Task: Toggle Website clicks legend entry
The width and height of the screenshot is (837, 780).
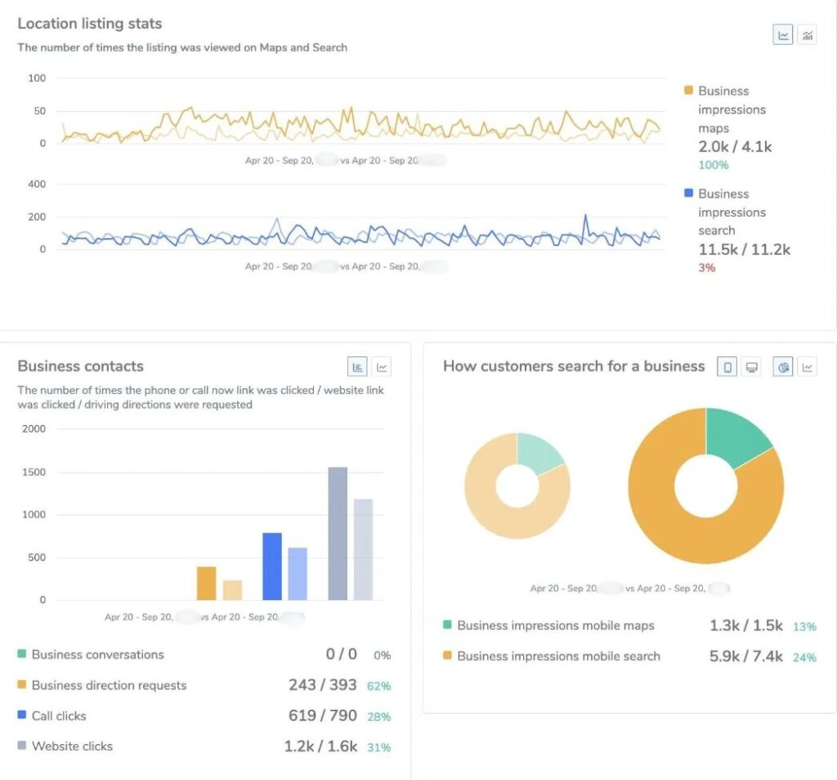Action: tap(72, 746)
